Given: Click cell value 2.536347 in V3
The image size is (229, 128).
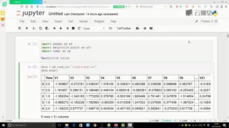Looking at the screenshot, I should pos(92,84).
